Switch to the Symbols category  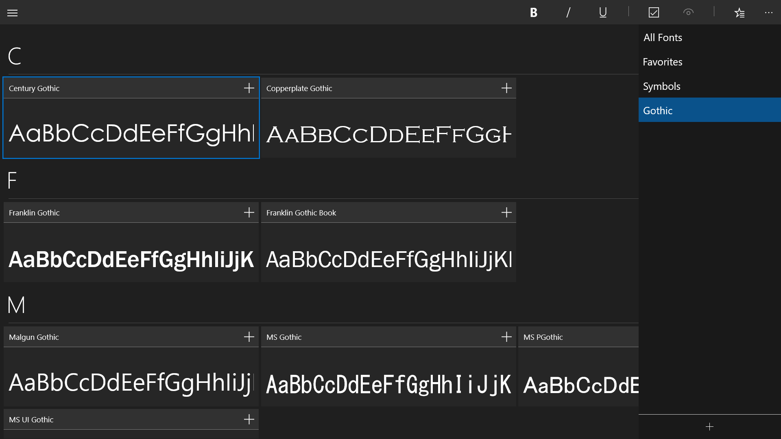pos(661,86)
